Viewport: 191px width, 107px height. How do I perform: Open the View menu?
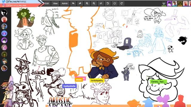(55, 3)
